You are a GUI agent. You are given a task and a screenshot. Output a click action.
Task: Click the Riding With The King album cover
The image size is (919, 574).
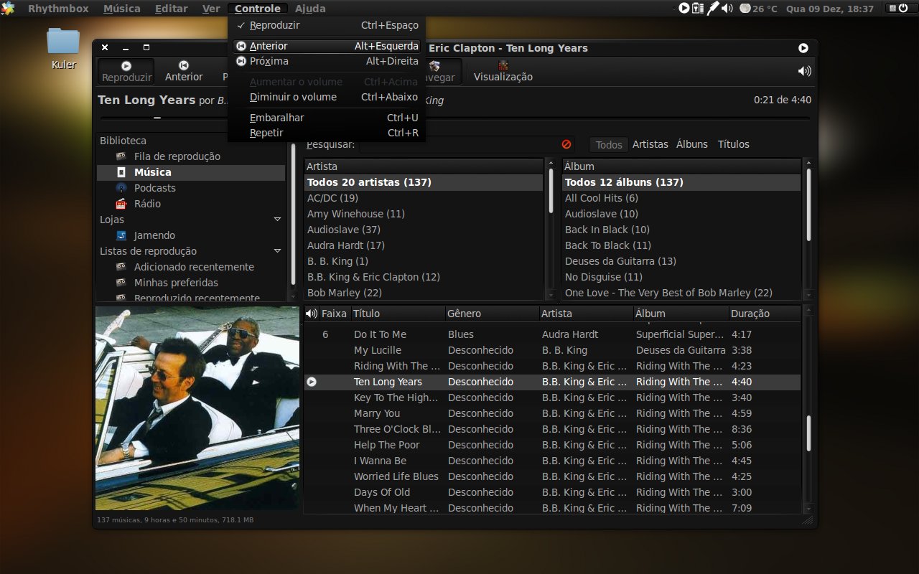click(x=197, y=408)
